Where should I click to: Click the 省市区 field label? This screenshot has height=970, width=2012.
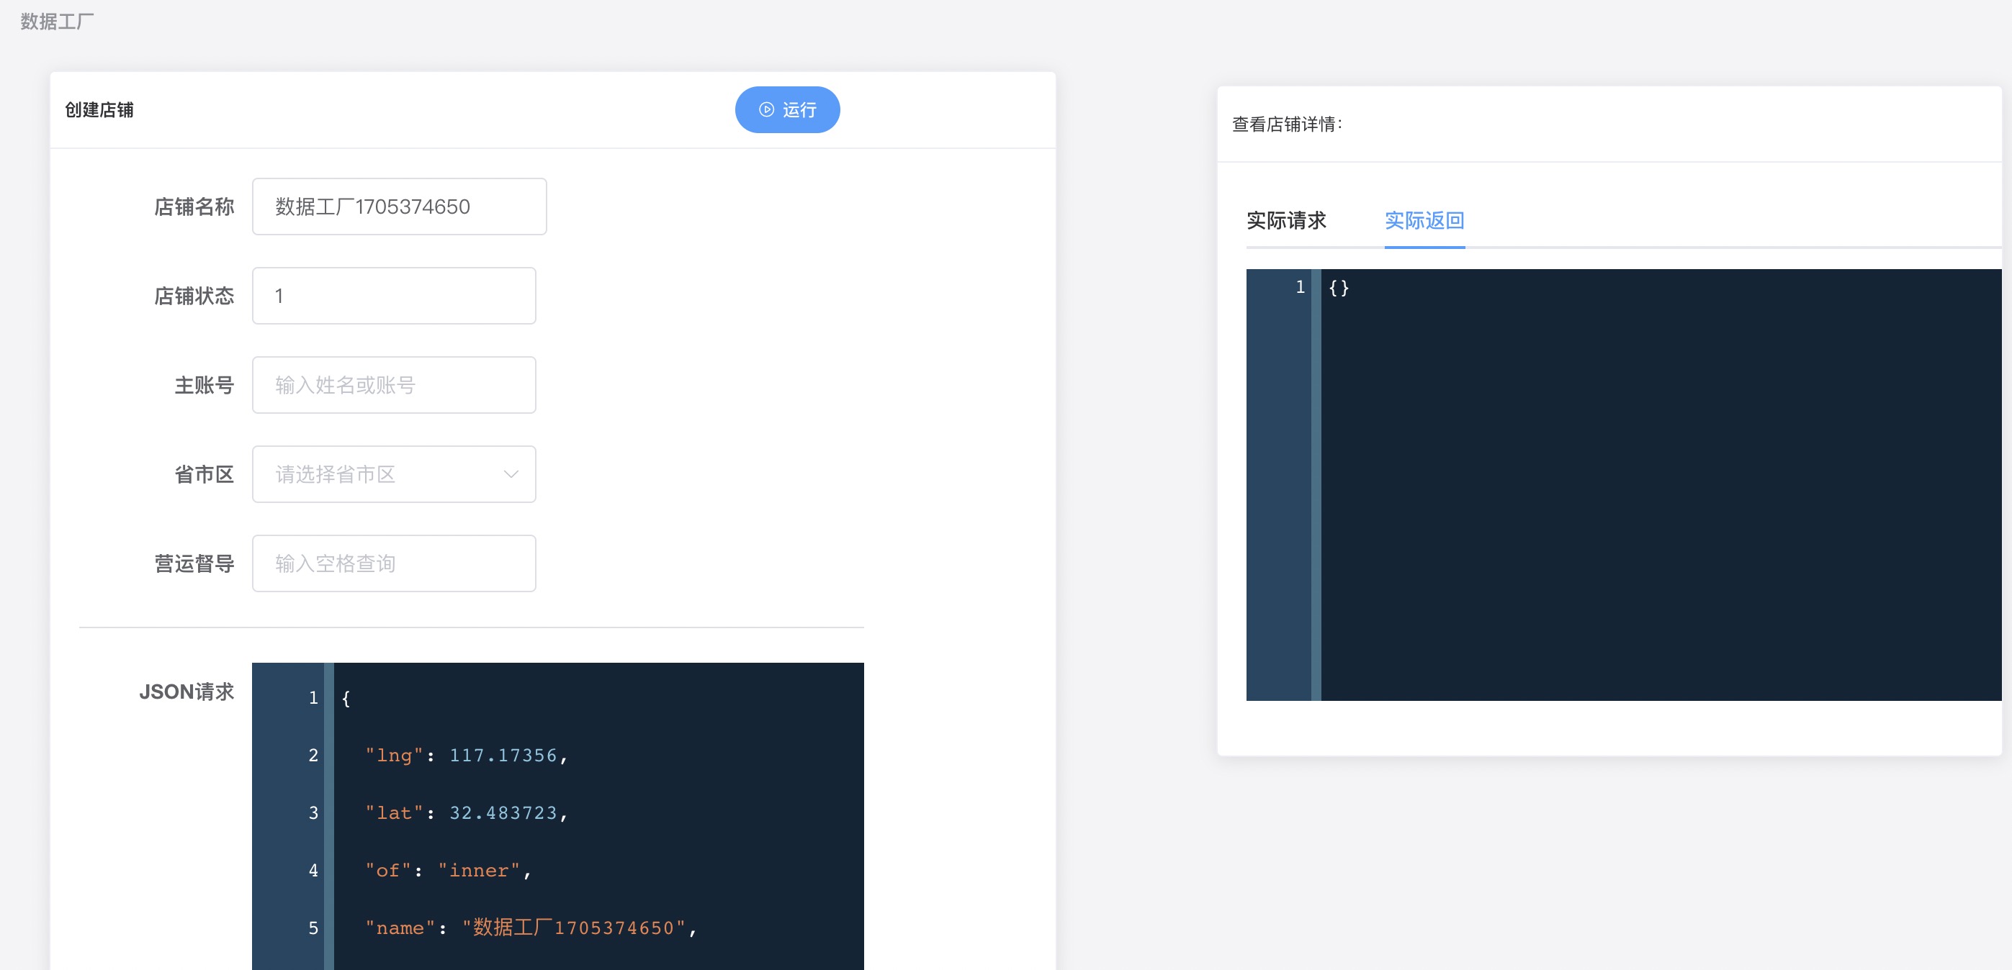[204, 473]
